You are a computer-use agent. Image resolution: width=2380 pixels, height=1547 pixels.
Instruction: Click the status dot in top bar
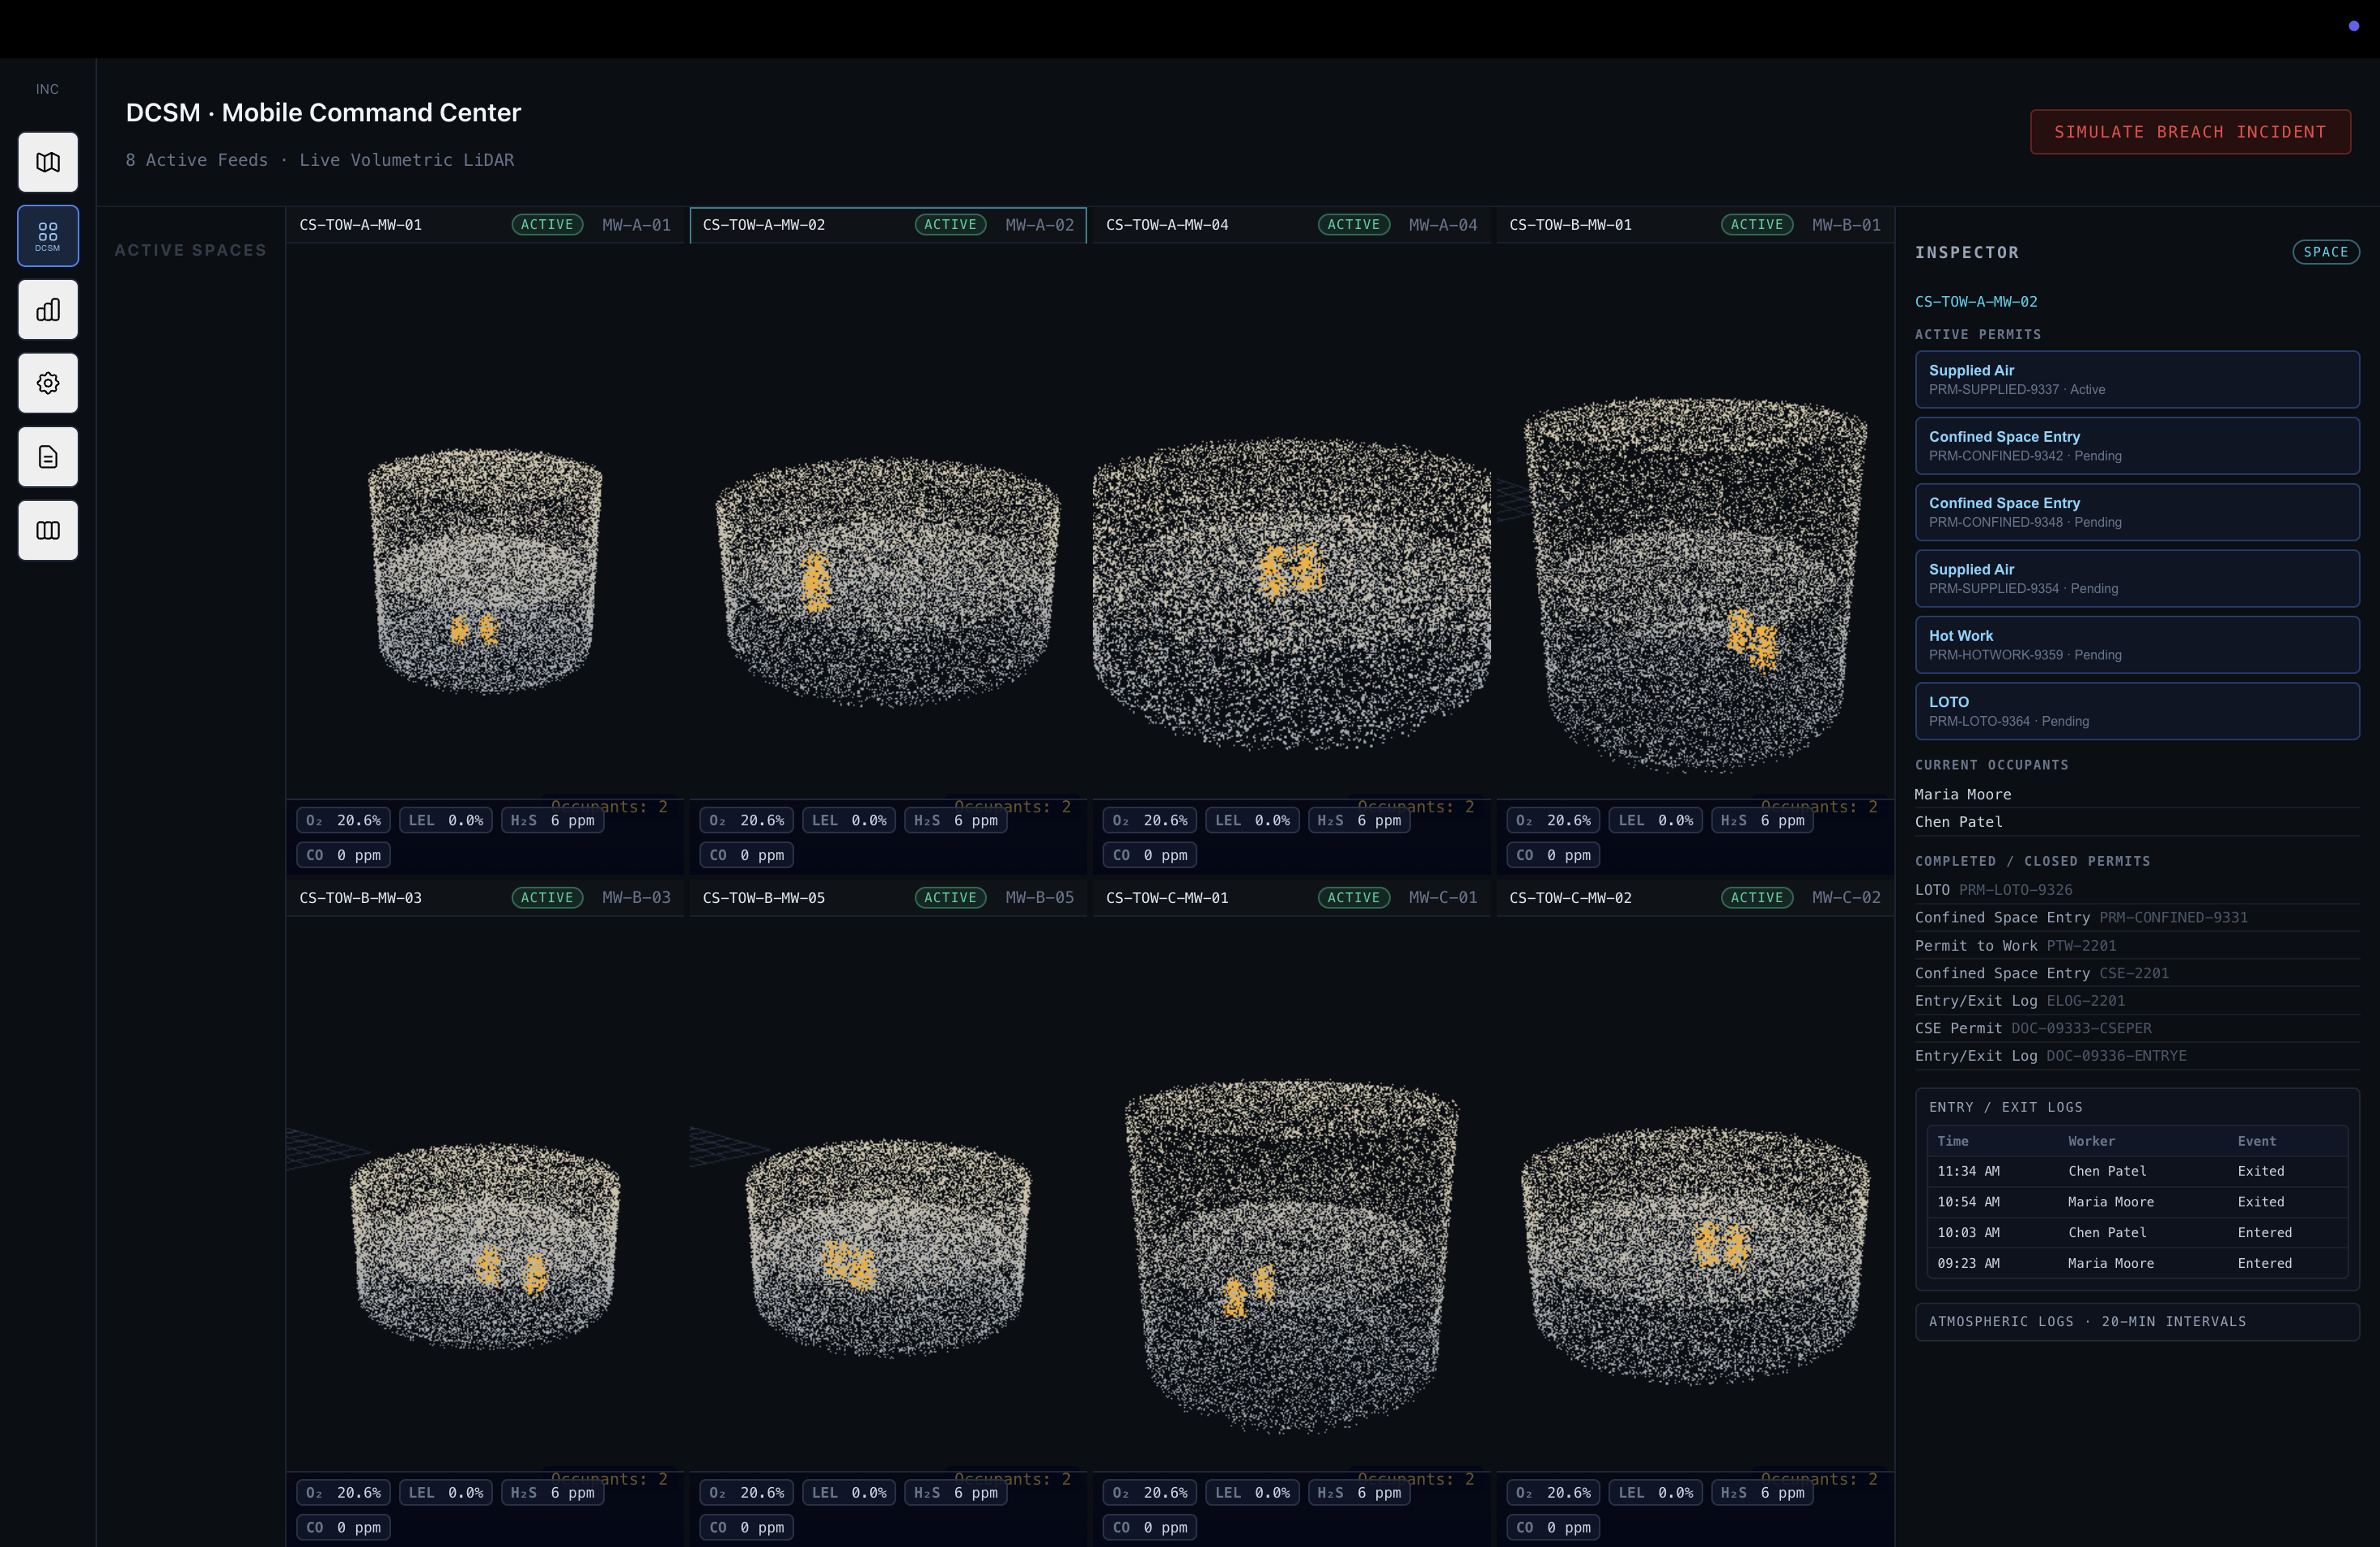pos(2353,26)
